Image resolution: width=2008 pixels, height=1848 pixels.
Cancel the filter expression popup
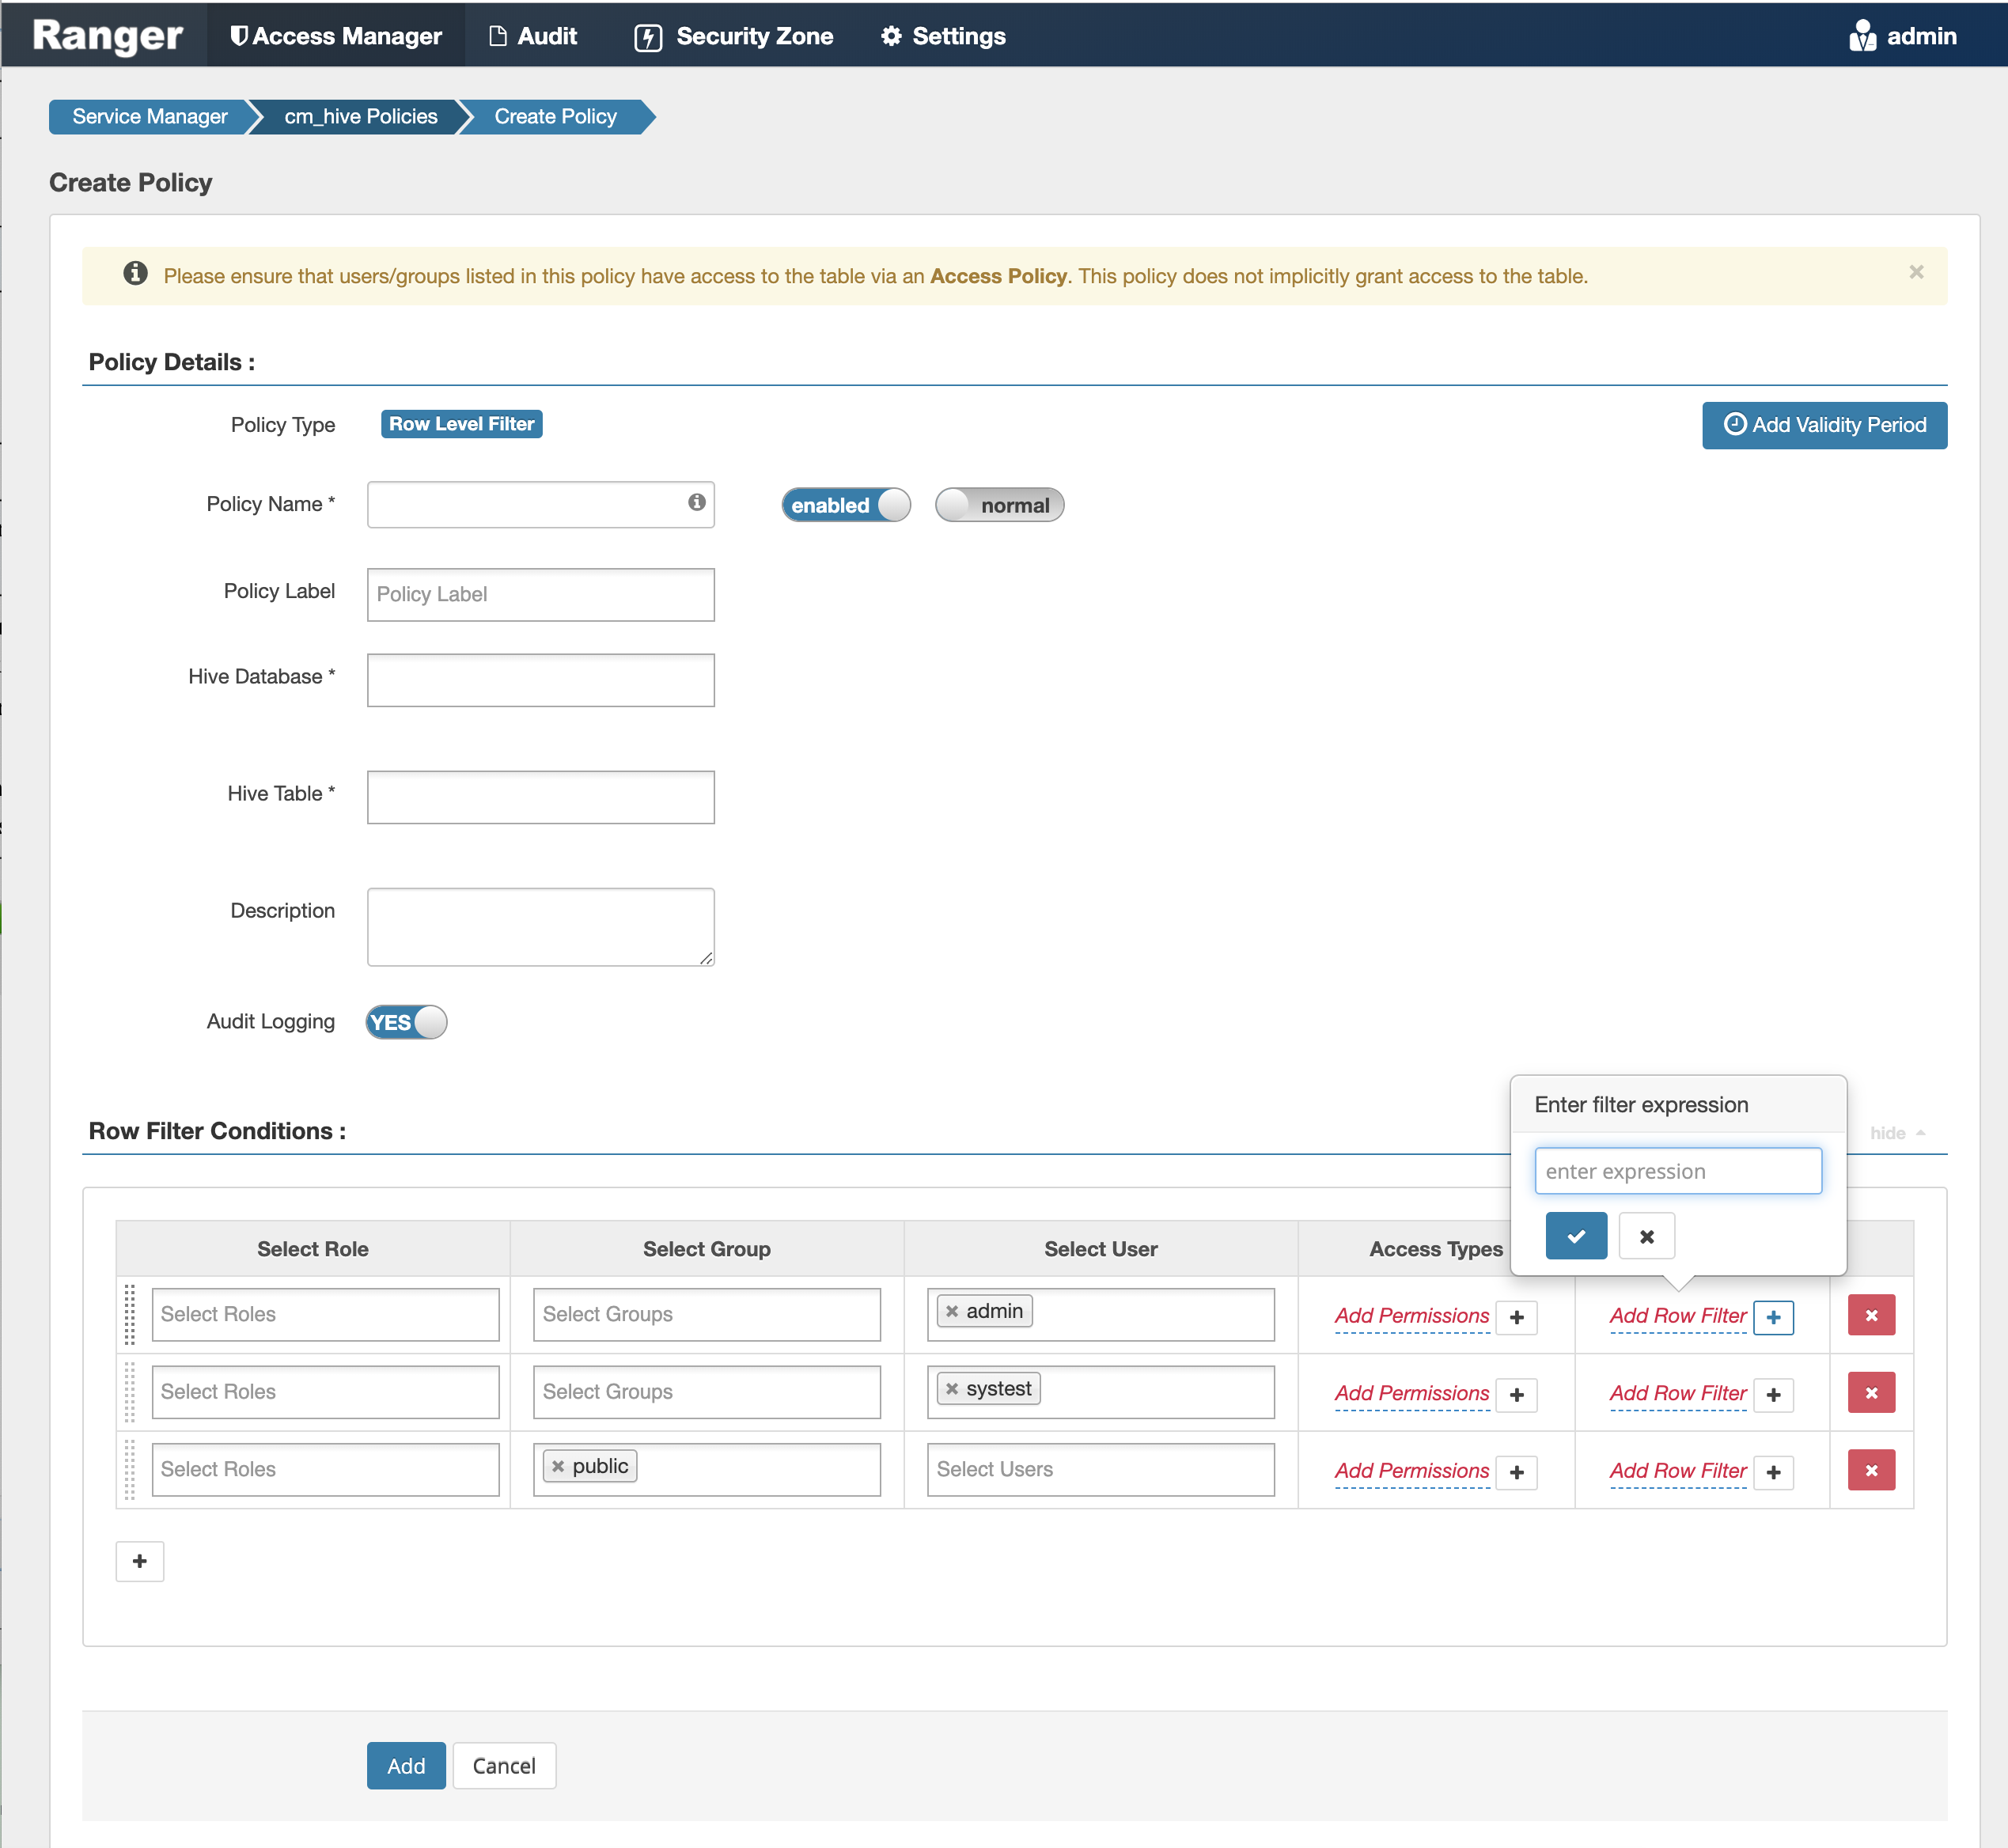tap(1646, 1236)
